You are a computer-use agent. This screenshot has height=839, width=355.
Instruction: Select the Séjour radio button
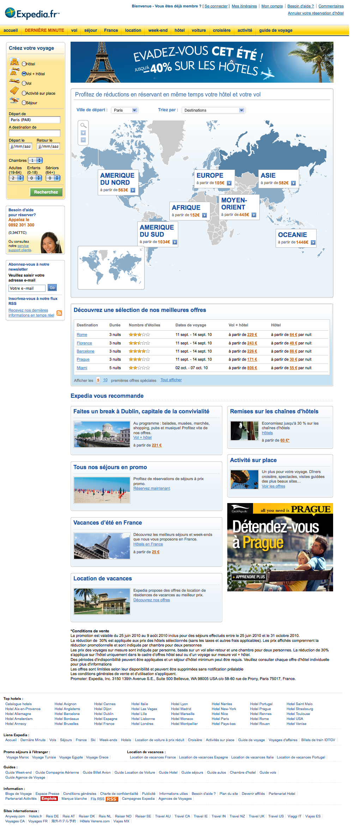coord(24,103)
